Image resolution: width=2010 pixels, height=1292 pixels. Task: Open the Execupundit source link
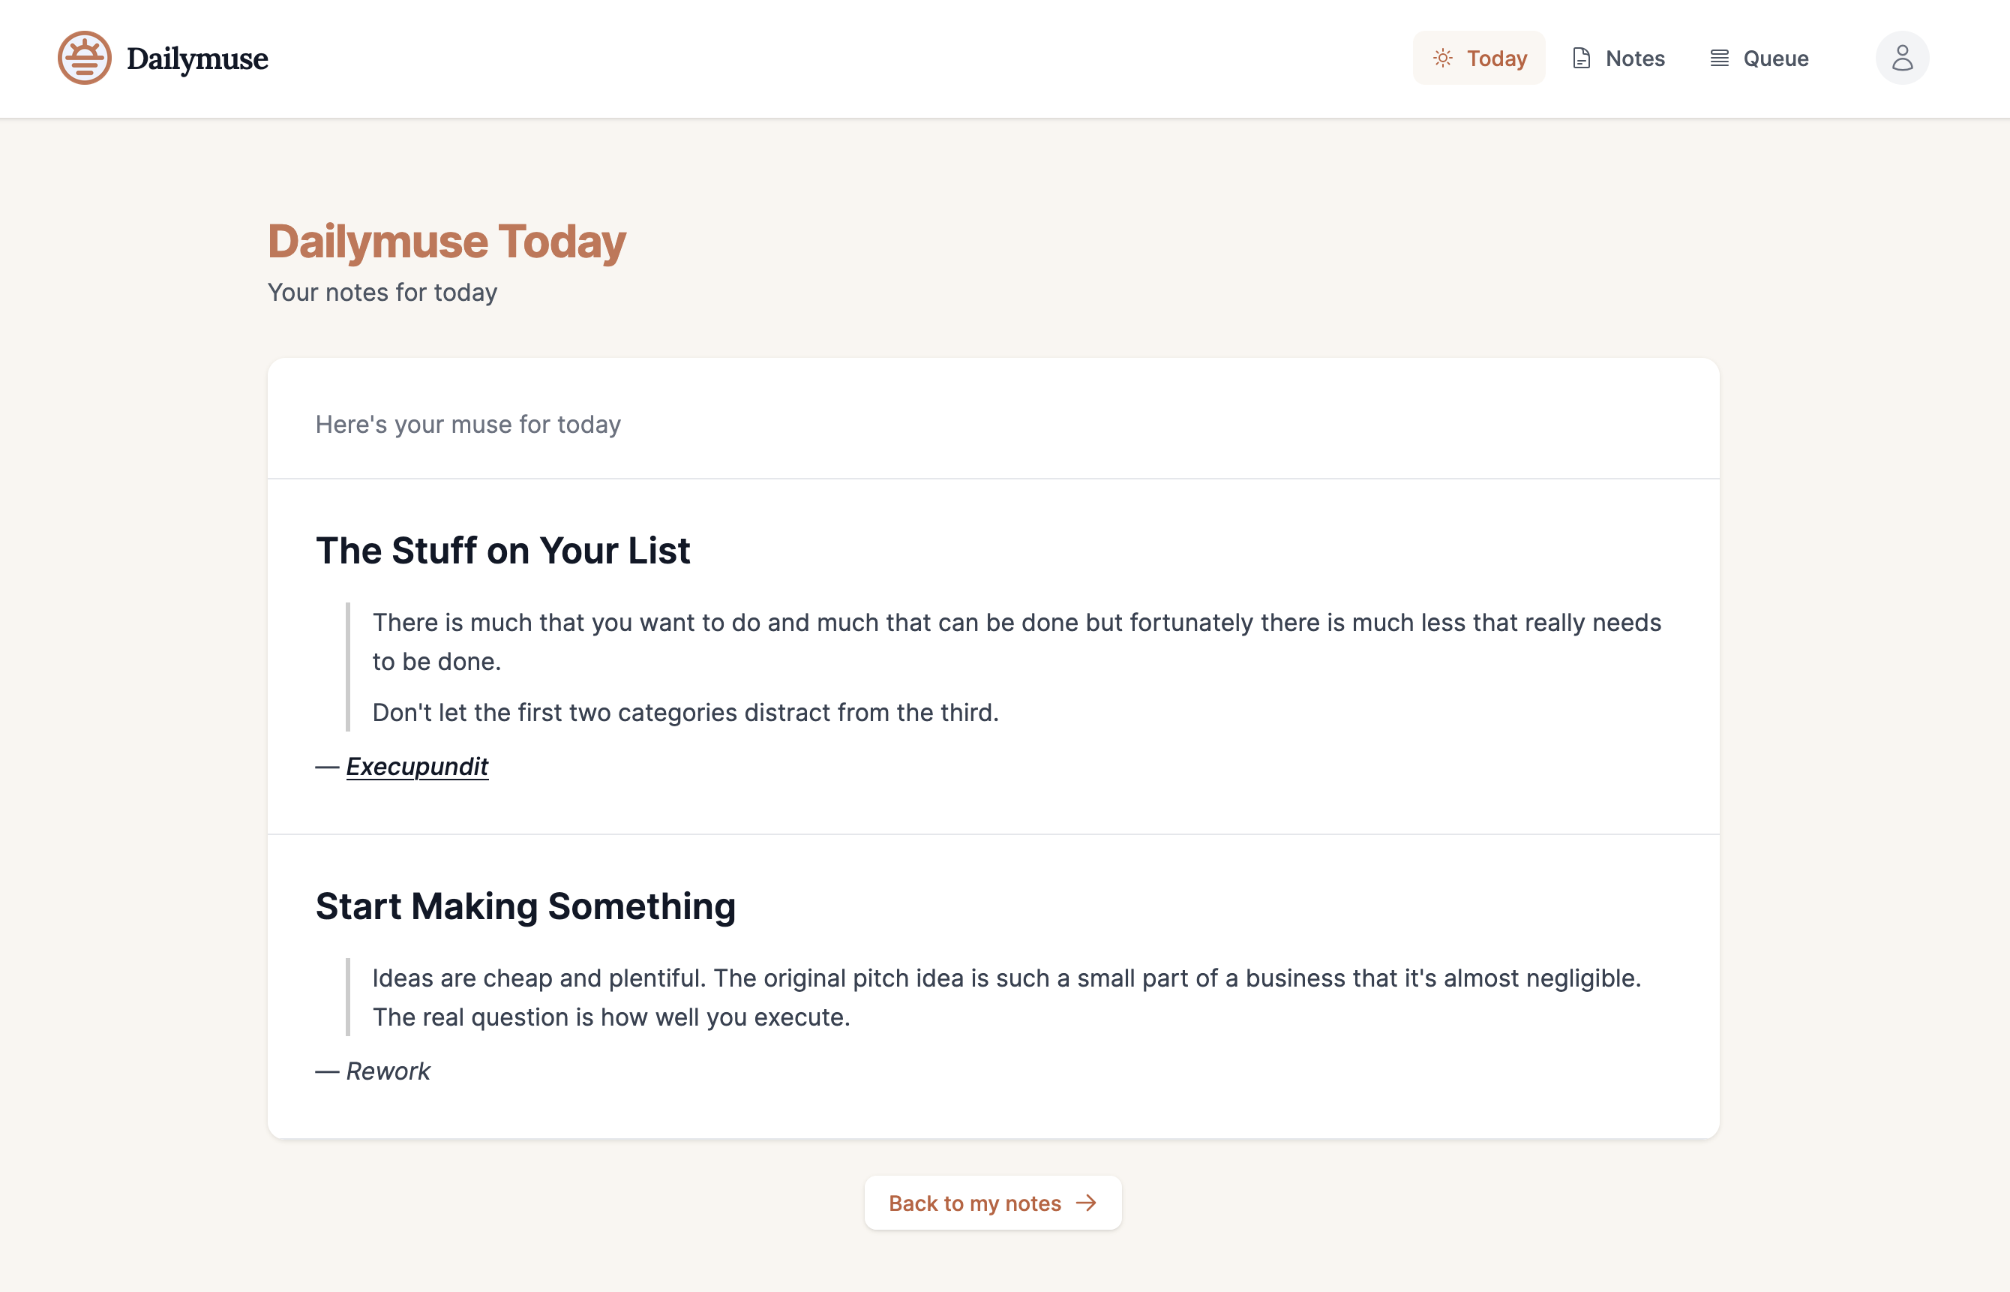point(417,766)
